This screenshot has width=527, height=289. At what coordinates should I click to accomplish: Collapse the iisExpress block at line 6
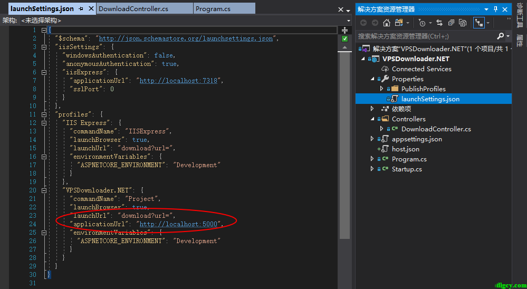(x=44, y=72)
